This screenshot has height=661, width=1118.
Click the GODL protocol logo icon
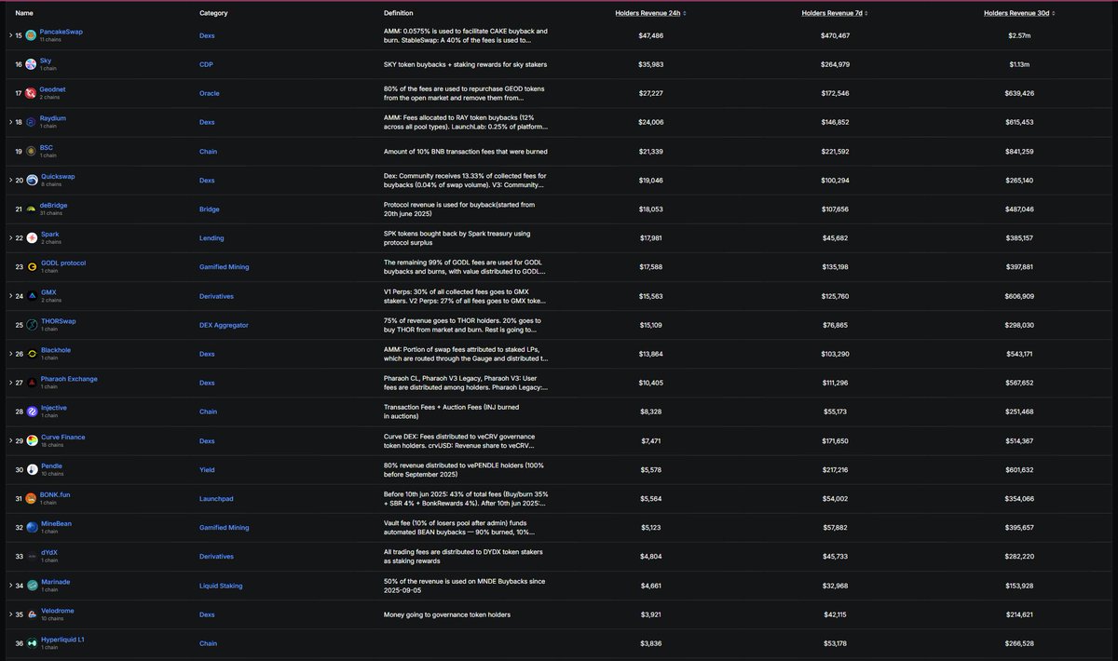click(x=32, y=266)
